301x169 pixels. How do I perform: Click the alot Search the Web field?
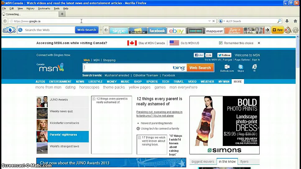pyautogui.click(x=46, y=30)
